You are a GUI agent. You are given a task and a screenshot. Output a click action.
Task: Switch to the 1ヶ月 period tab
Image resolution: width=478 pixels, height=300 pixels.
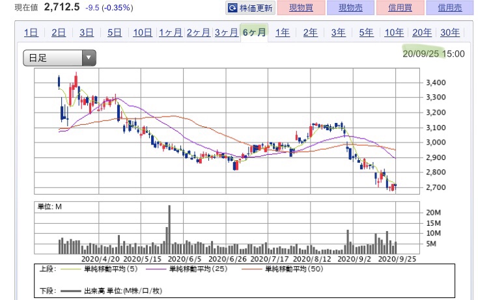coord(171,33)
